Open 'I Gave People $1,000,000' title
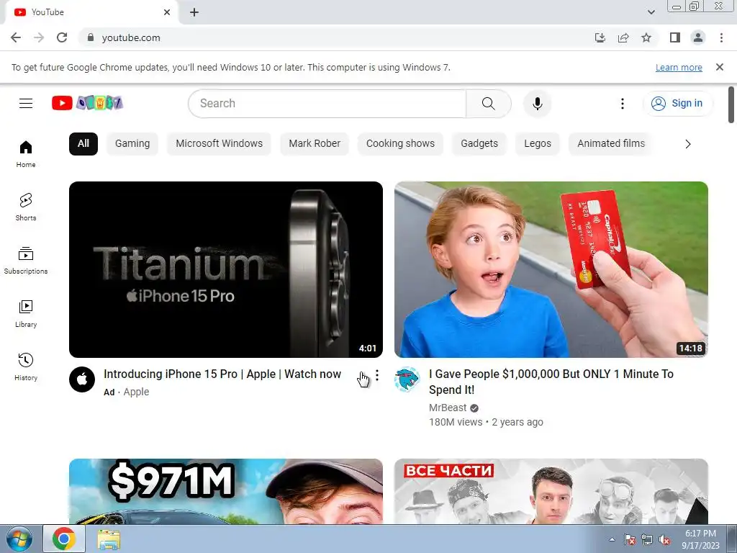This screenshot has width=737, height=553. [551, 382]
